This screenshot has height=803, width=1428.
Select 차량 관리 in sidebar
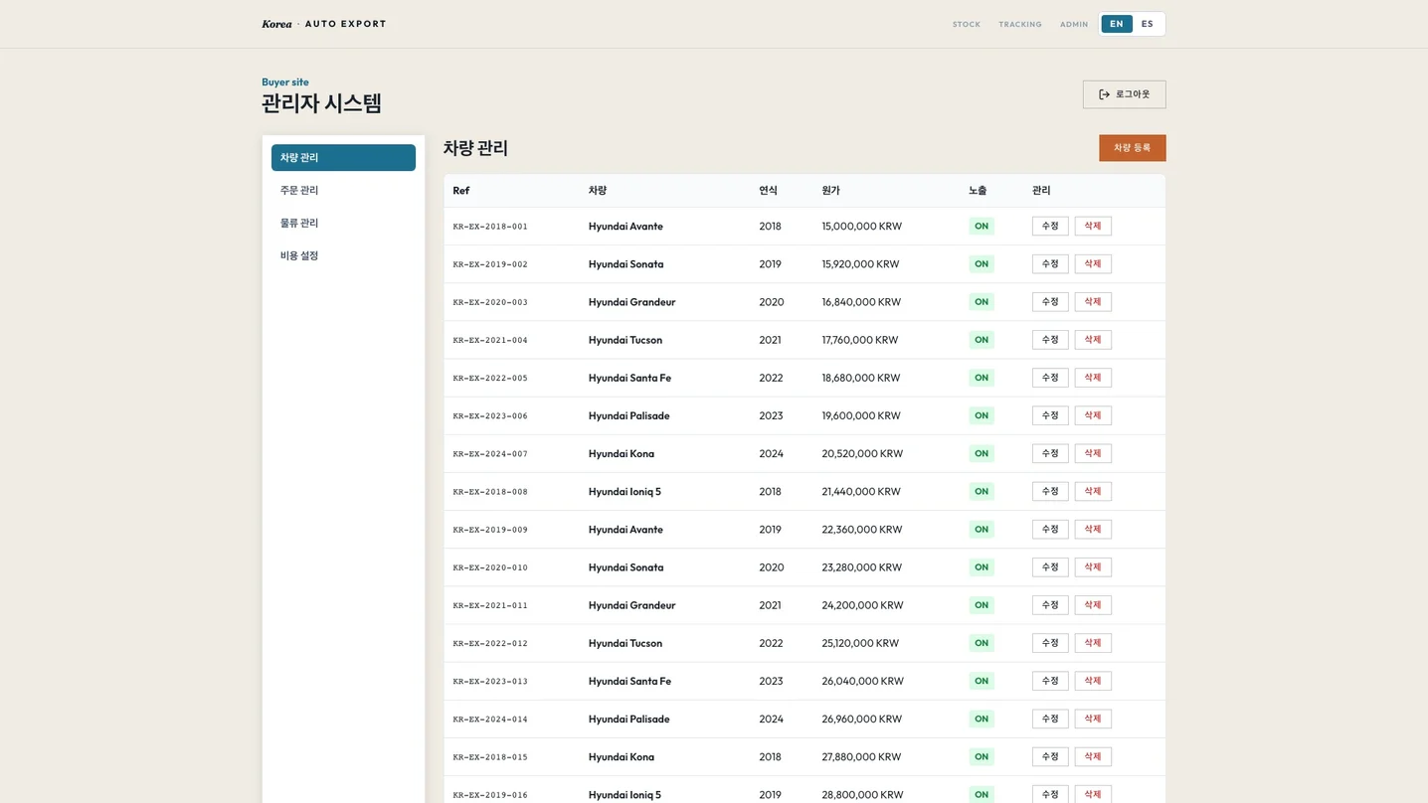click(x=343, y=157)
